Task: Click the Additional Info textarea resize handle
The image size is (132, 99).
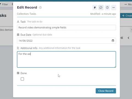Action: click(x=115, y=67)
